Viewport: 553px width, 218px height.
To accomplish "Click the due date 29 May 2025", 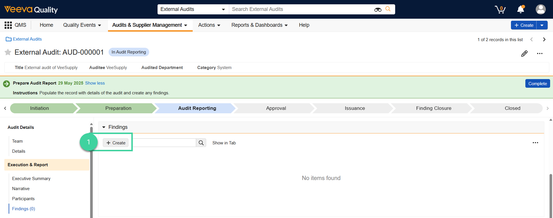I will click(x=71, y=83).
